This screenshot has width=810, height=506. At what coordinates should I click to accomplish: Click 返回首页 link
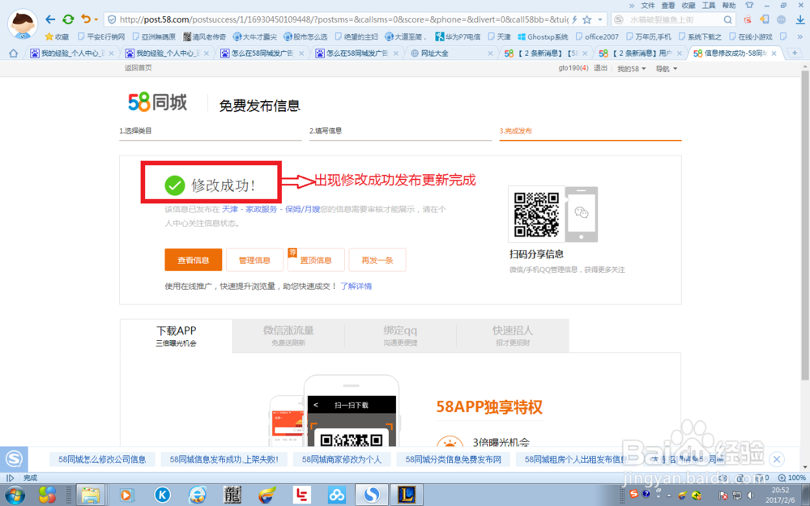138,68
